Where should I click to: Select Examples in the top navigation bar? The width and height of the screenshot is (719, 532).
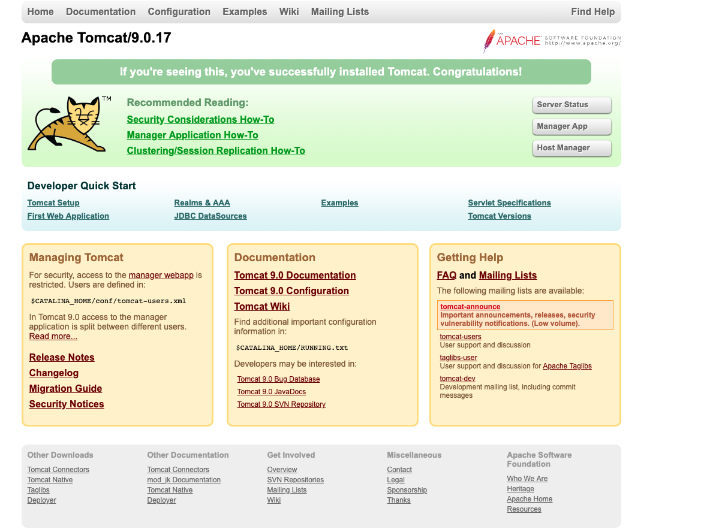pos(245,12)
